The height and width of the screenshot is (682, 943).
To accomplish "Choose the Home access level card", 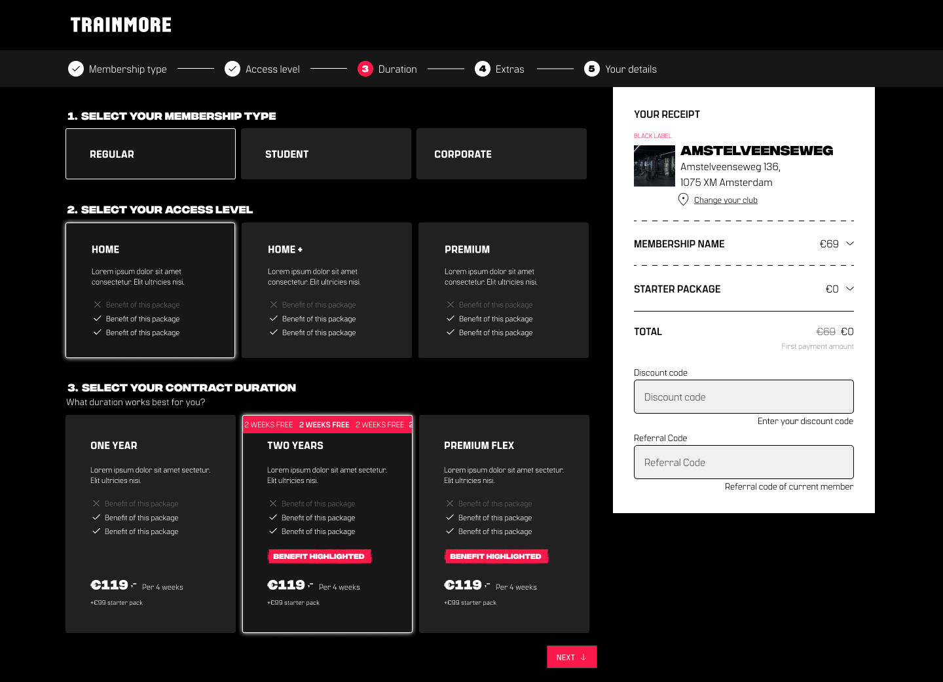I will [151, 291].
